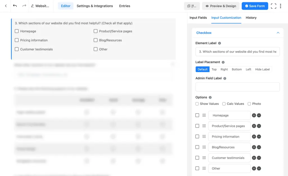Open History tab
This screenshot has height=176, width=288.
tap(251, 18)
